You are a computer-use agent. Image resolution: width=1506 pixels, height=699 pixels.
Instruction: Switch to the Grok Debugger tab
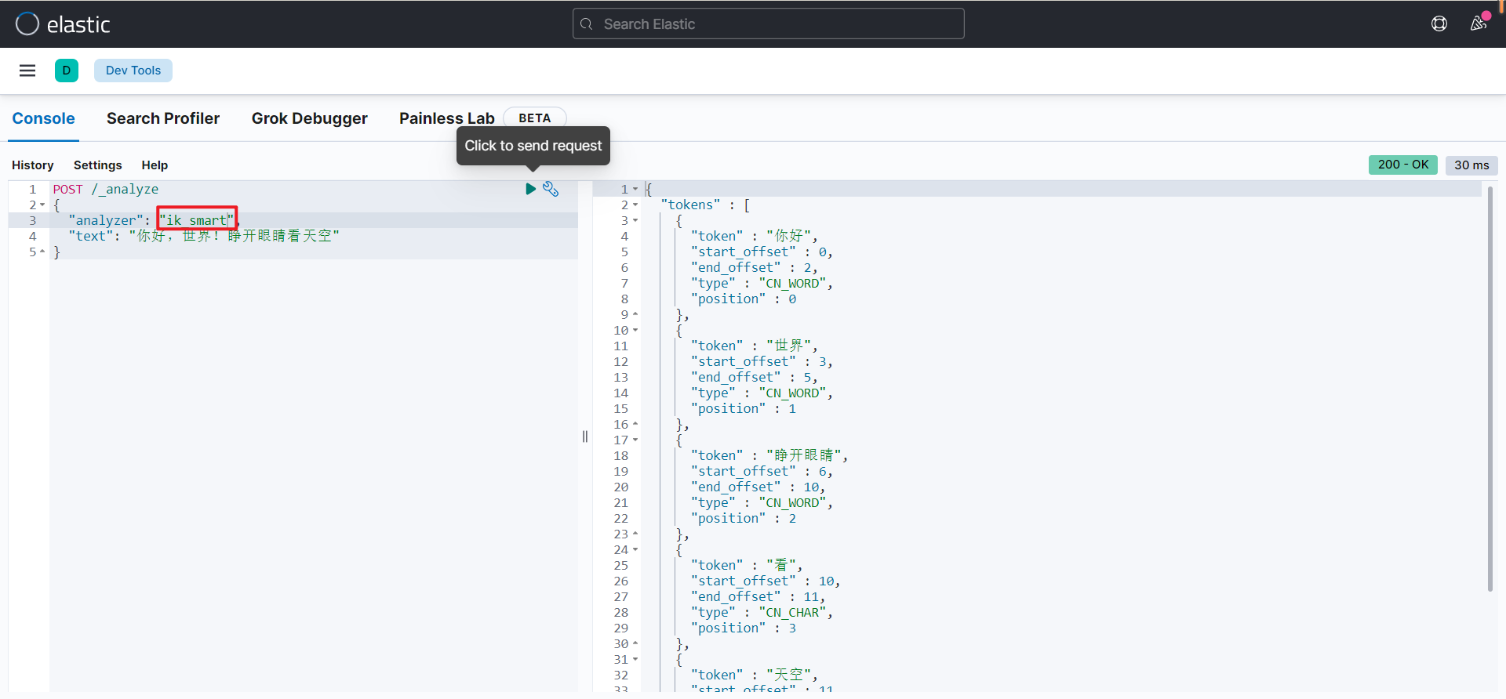click(309, 118)
